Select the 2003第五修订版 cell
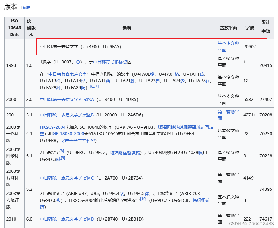This screenshot has height=228, width=278. point(14,178)
